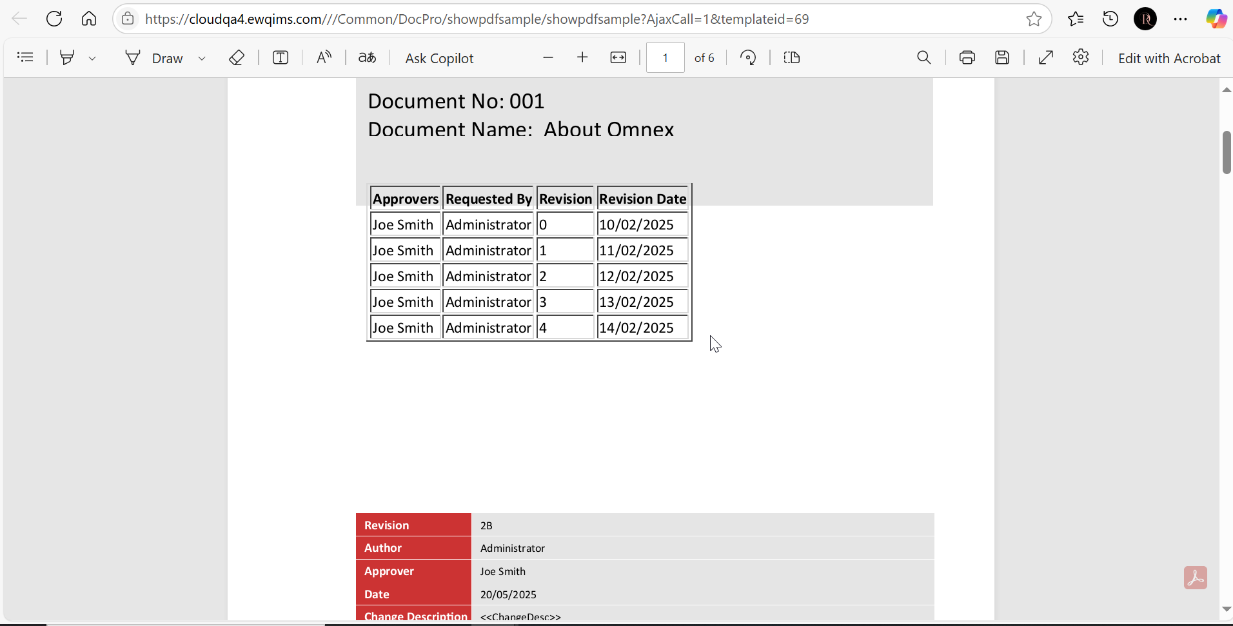The image size is (1233, 626).
Task: Open the user profile avatar
Action: (1145, 19)
